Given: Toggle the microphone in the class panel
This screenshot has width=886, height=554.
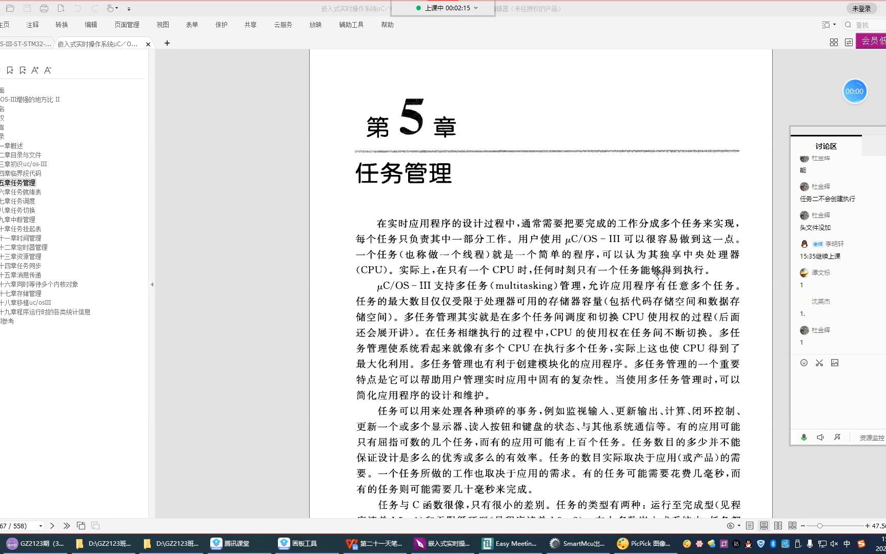Looking at the screenshot, I should point(804,437).
